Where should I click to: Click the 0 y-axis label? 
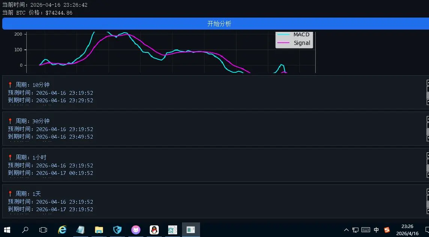(21, 65)
